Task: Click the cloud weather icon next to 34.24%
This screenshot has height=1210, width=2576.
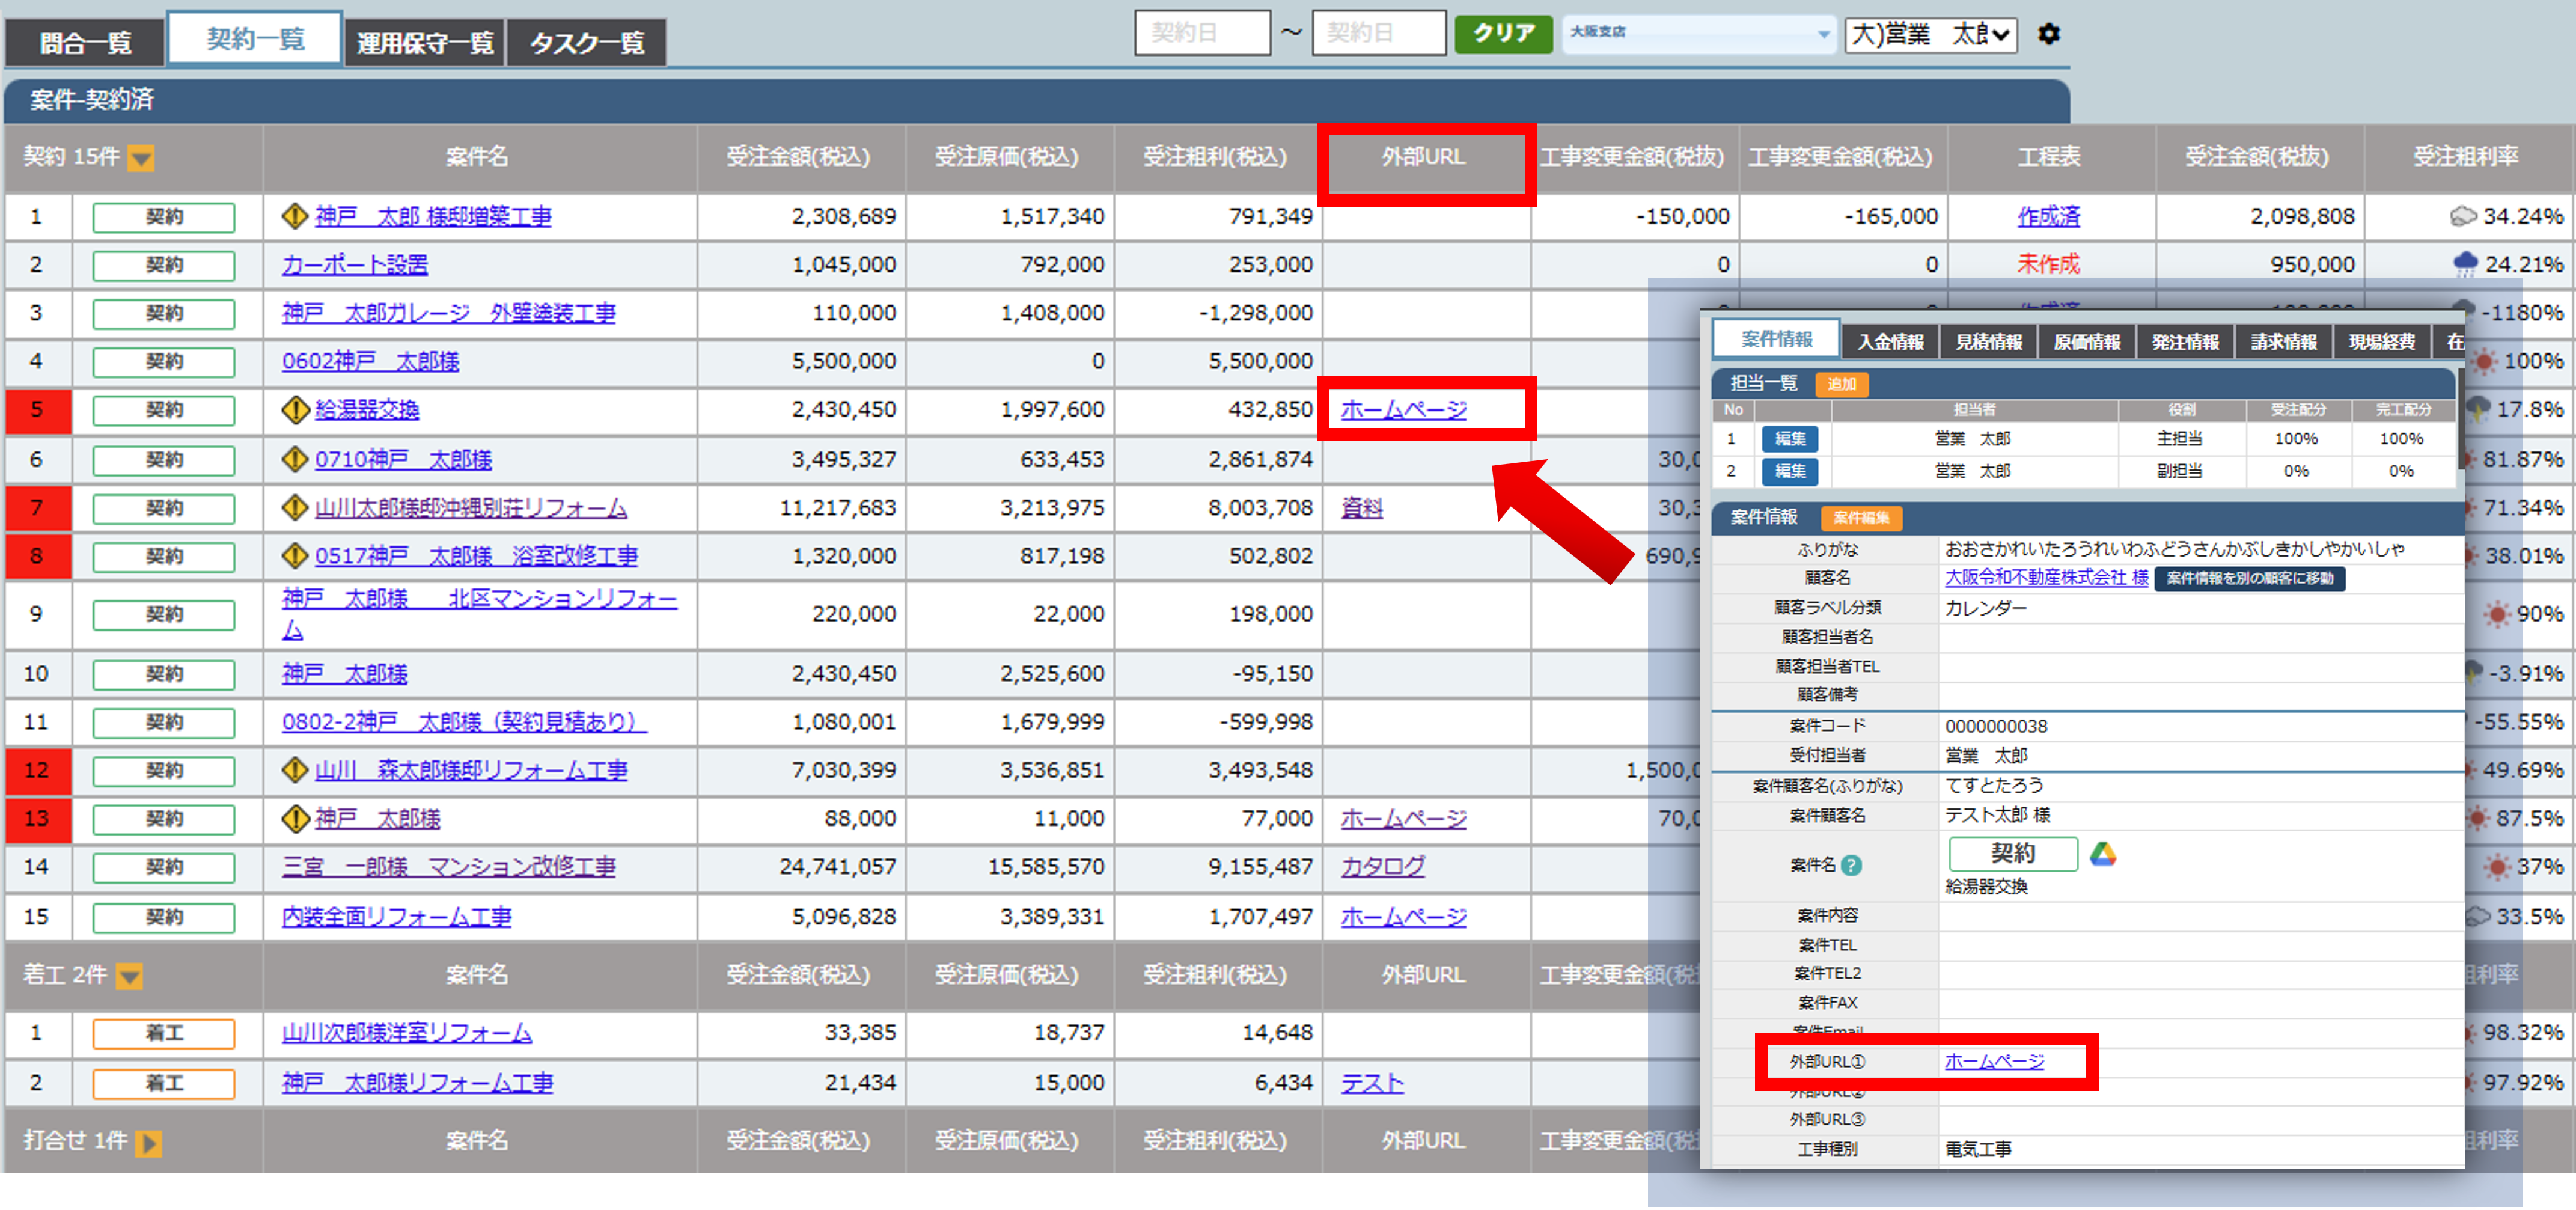Action: coord(2463,216)
